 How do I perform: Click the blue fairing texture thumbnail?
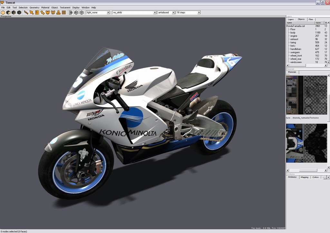[x=306, y=143]
